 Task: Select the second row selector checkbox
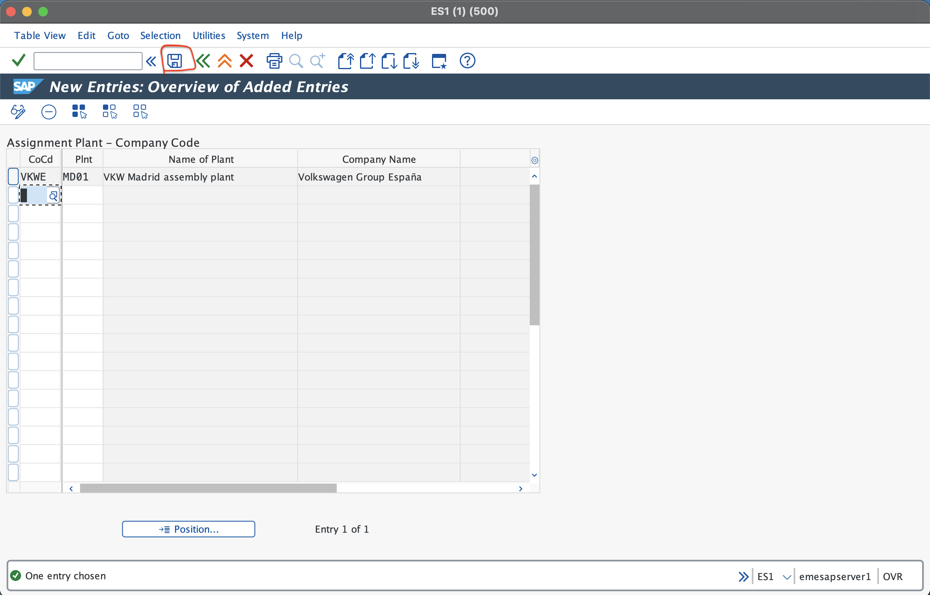pyautogui.click(x=13, y=195)
